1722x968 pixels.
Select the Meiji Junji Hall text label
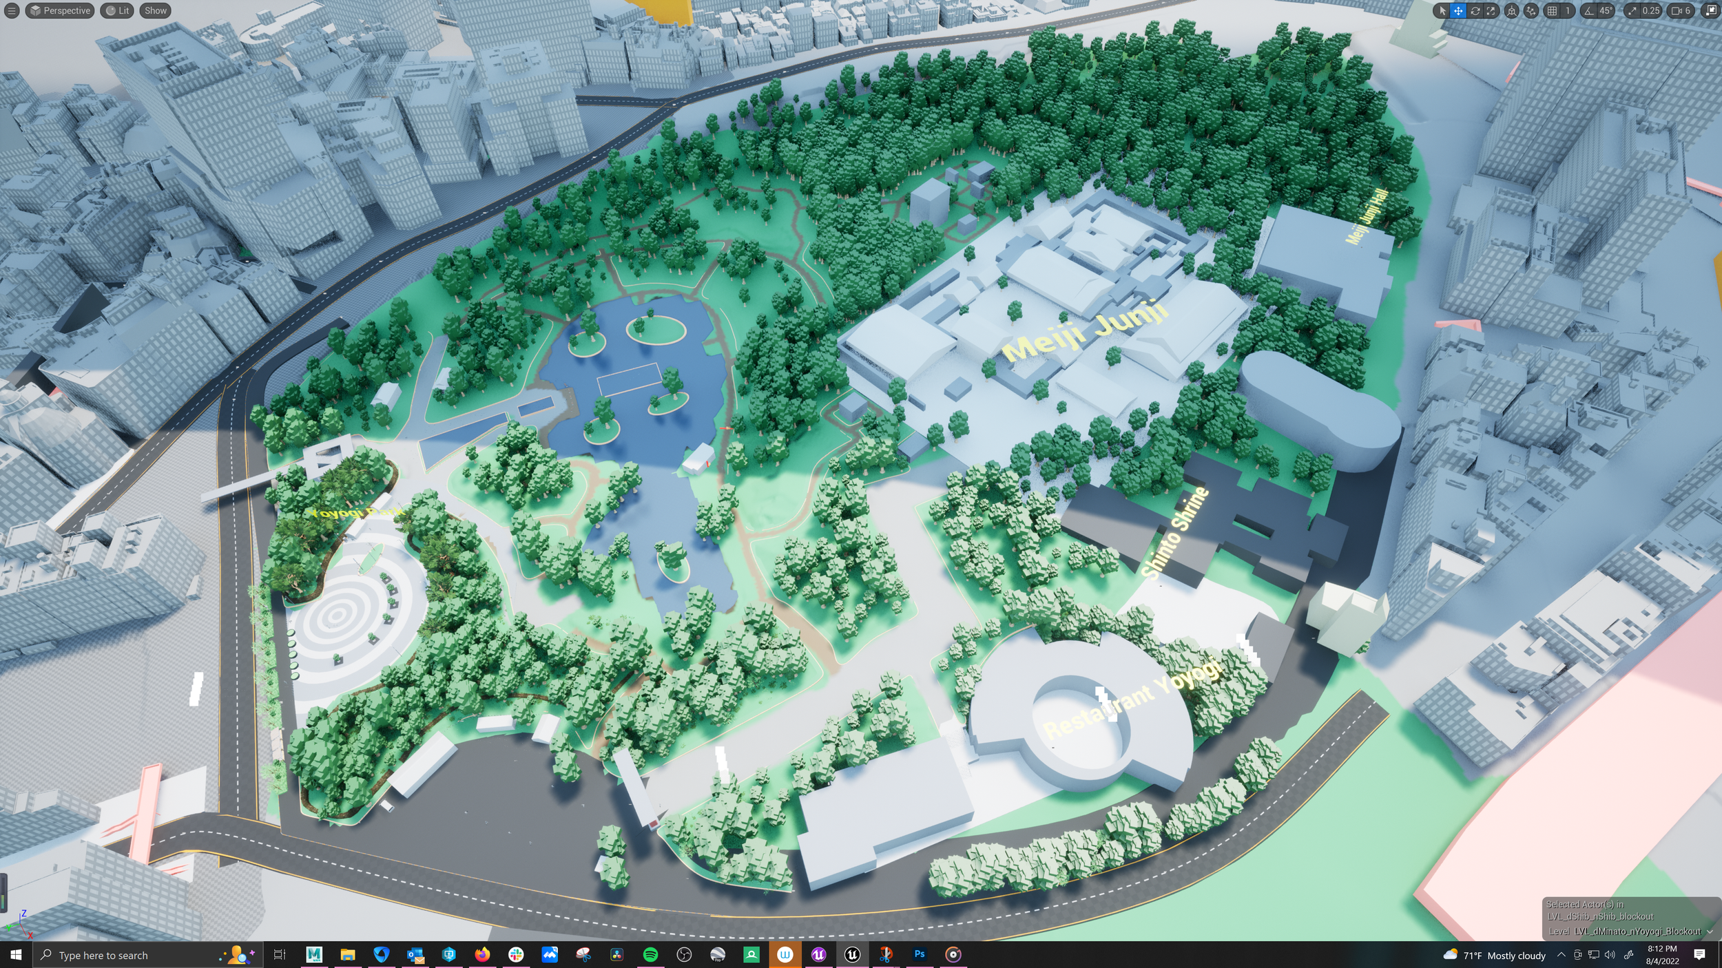[1367, 216]
